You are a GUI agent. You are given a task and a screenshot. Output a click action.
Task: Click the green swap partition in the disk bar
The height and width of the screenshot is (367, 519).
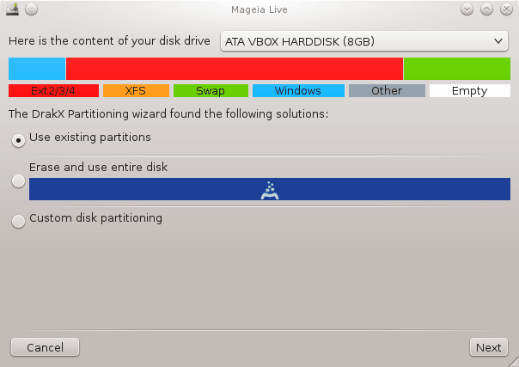pos(457,69)
